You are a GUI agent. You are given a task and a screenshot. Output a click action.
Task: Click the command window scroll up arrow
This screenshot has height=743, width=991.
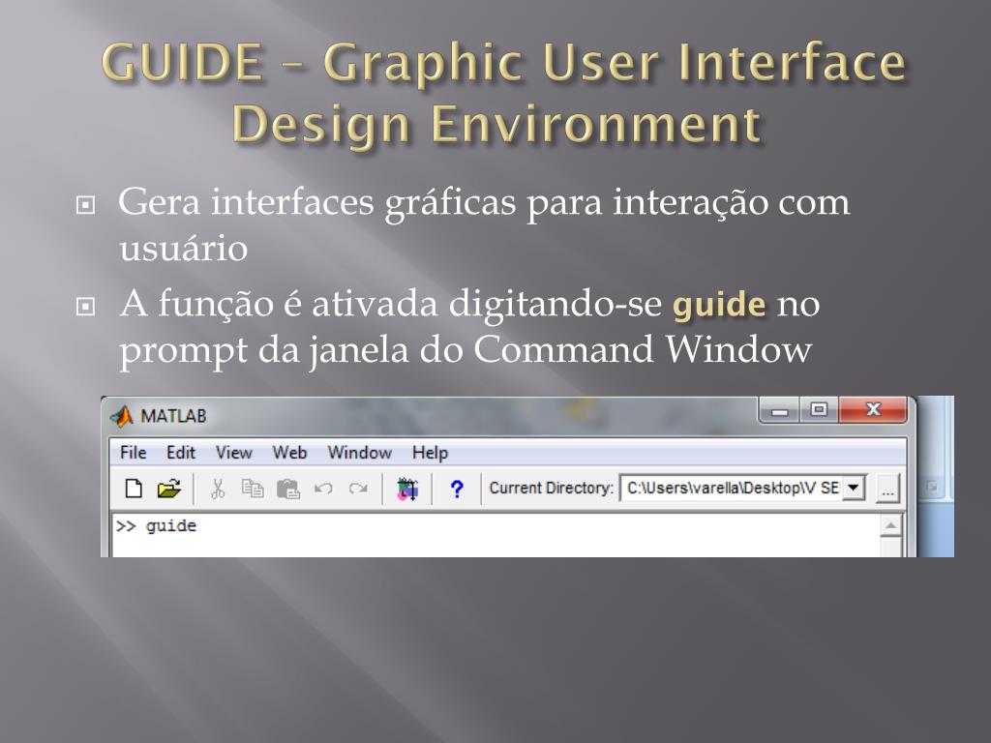tap(890, 525)
